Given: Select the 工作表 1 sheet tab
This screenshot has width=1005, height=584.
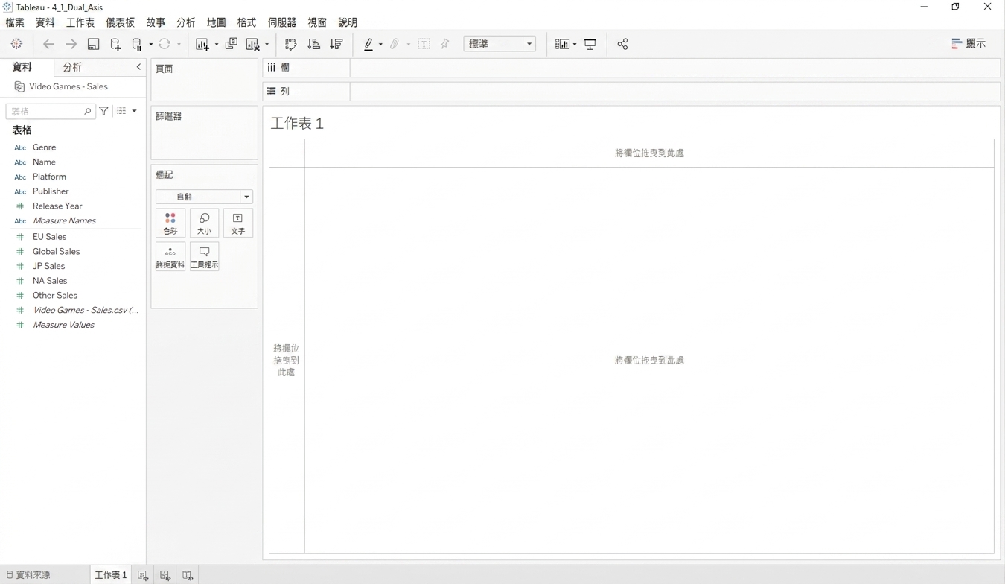Looking at the screenshot, I should click(111, 575).
